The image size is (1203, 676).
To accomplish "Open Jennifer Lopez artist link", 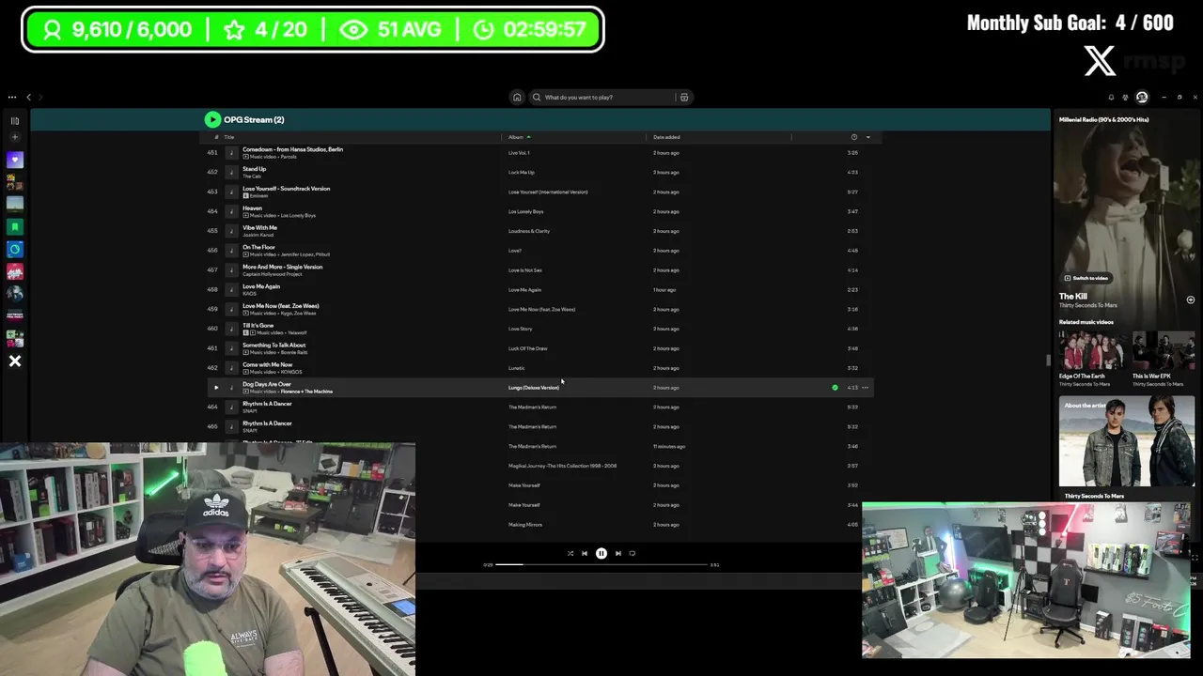I will point(297,254).
